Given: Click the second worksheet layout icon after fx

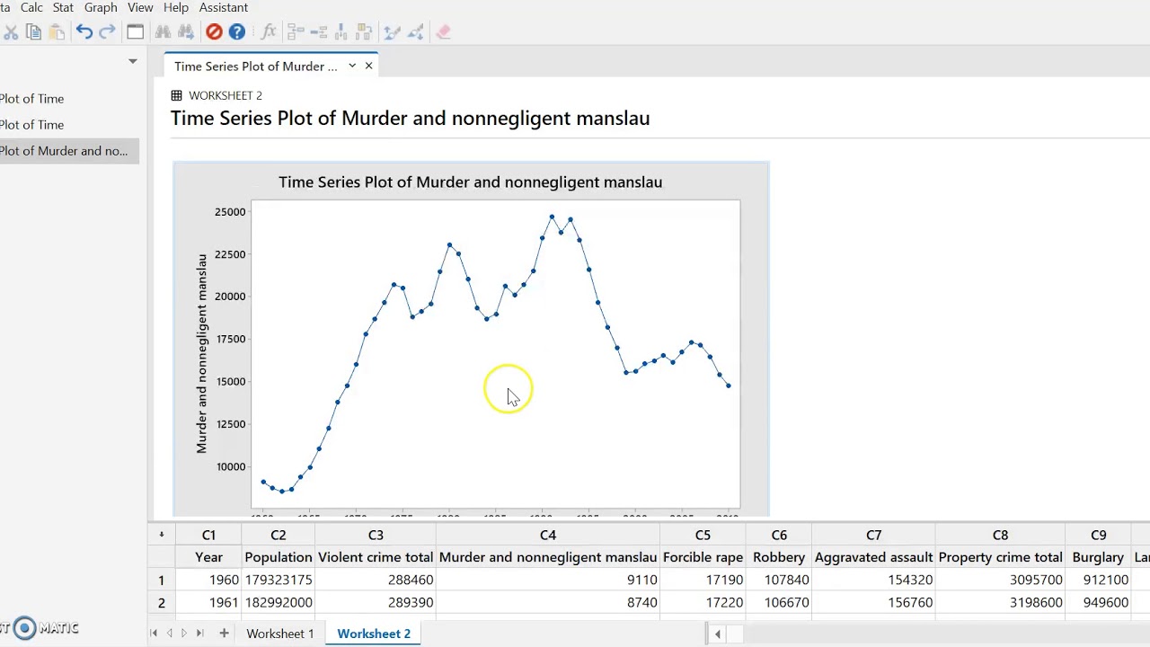Looking at the screenshot, I should (x=318, y=32).
